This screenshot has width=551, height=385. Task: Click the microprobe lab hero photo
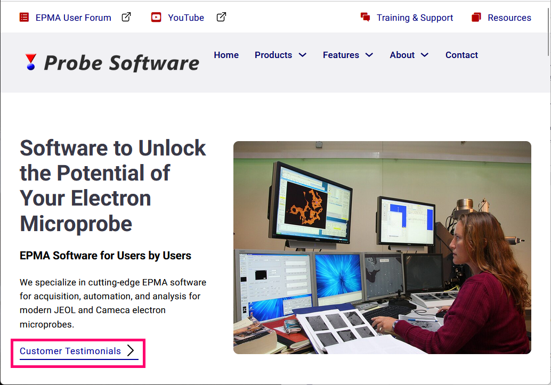pyautogui.click(x=382, y=247)
